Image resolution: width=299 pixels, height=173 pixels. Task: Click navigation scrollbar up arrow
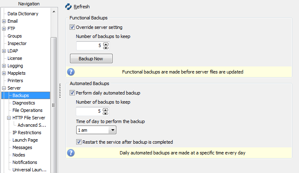coord(54,12)
